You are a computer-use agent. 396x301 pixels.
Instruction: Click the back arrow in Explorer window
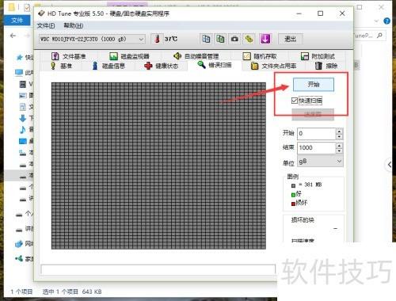click(x=13, y=36)
